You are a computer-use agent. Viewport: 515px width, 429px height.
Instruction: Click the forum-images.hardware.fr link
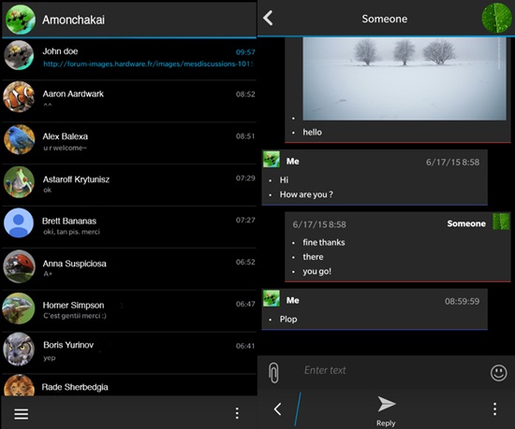[149, 64]
